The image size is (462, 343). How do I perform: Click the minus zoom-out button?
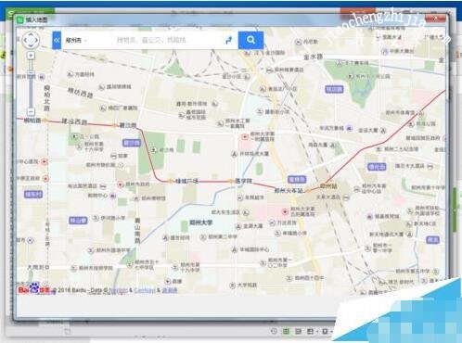31,111
